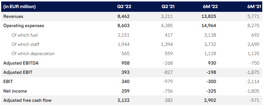
Task: Click the Q2 '21 fuel value 417
Action: click(x=169, y=35)
